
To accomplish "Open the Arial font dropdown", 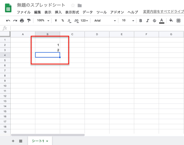I will click(x=105, y=21).
